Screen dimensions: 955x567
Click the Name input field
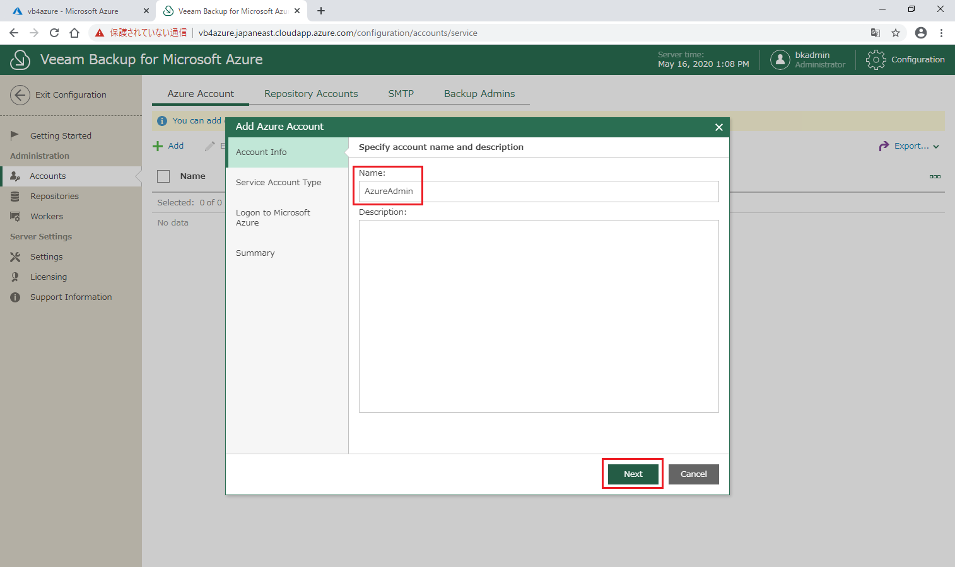coord(539,192)
